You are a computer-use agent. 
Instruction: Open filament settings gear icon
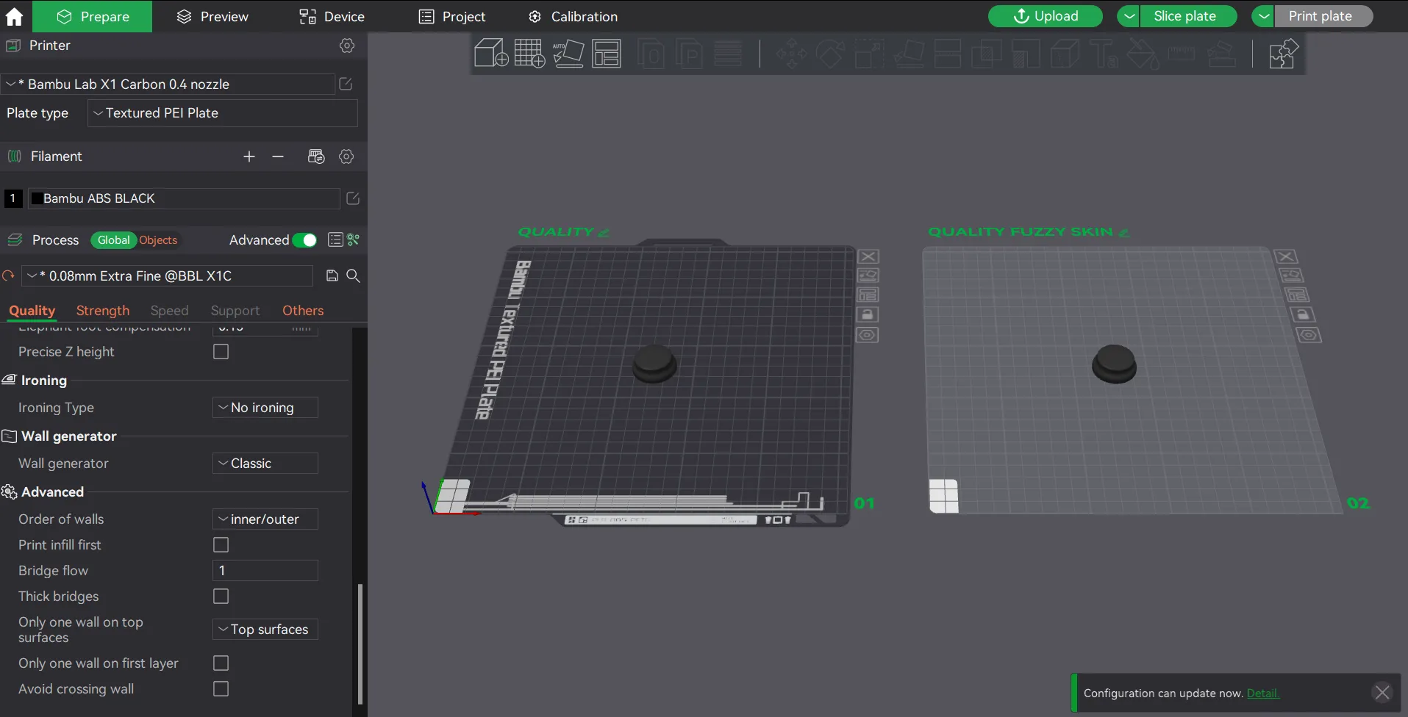346,156
